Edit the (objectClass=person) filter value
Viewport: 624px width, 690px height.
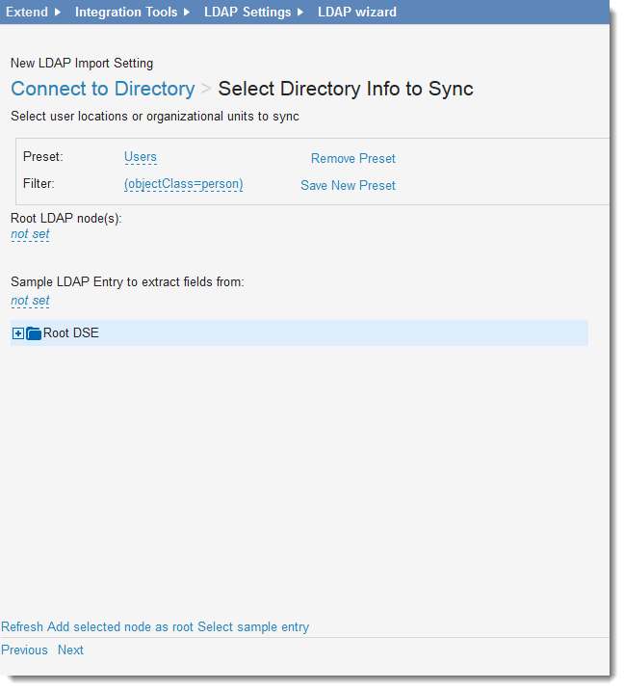point(183,184)
